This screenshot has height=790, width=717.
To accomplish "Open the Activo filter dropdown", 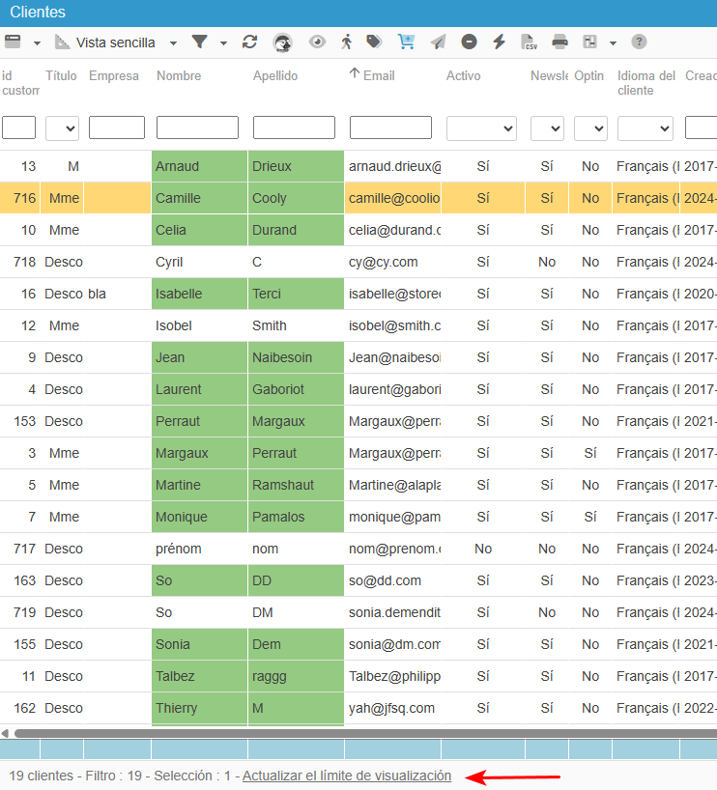I will point(481,128).
